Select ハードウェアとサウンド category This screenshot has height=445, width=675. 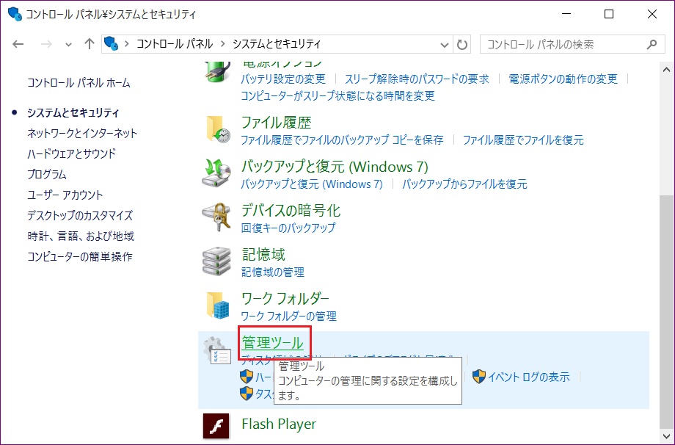point(71,153)
